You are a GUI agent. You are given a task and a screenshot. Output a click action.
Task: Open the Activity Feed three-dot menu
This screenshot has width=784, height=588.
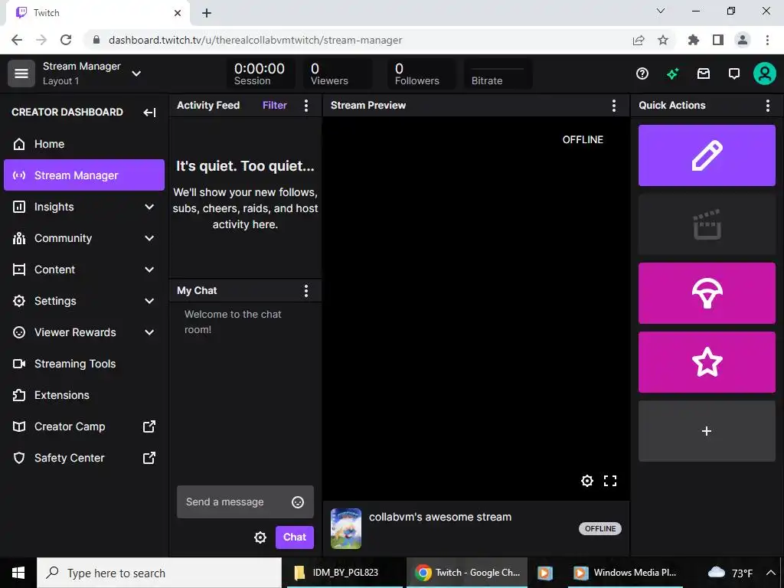point(306,106)
